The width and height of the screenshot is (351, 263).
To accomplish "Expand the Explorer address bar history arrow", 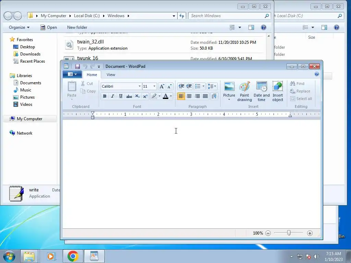I will 174,16.
